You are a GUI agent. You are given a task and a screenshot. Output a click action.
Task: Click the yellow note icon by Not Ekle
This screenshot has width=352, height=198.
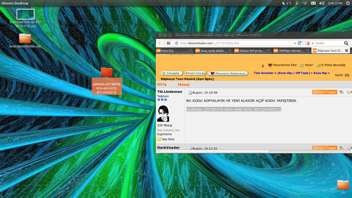pos(159,139)
